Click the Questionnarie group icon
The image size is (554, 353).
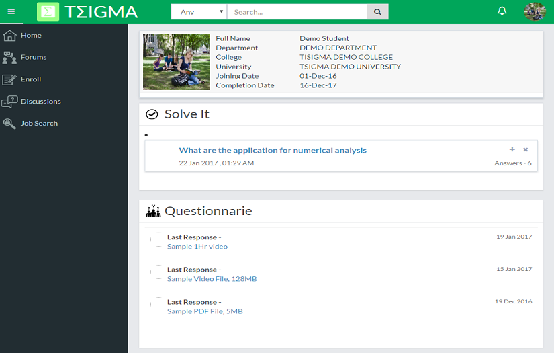153,211
